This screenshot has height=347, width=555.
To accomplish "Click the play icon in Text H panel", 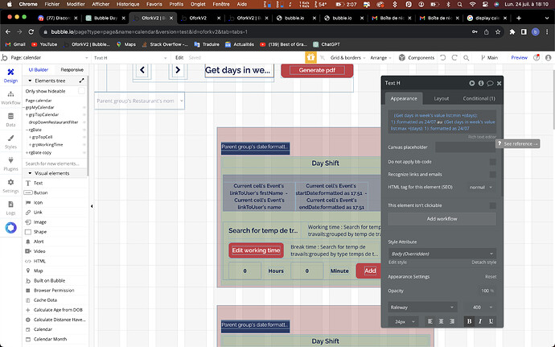I will [472, 83].
